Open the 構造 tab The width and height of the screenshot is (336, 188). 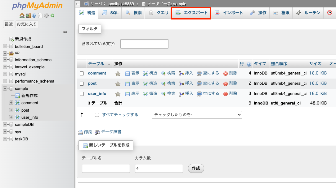point(87,13)
